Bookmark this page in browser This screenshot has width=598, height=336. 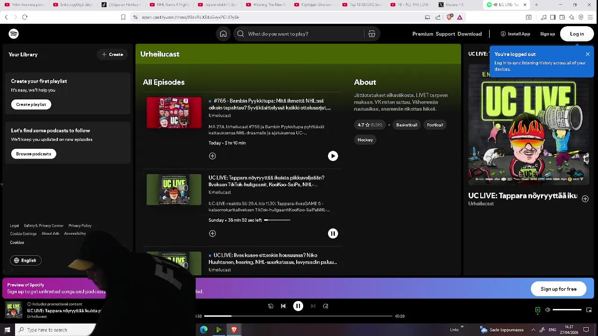[x=123, y=17]
